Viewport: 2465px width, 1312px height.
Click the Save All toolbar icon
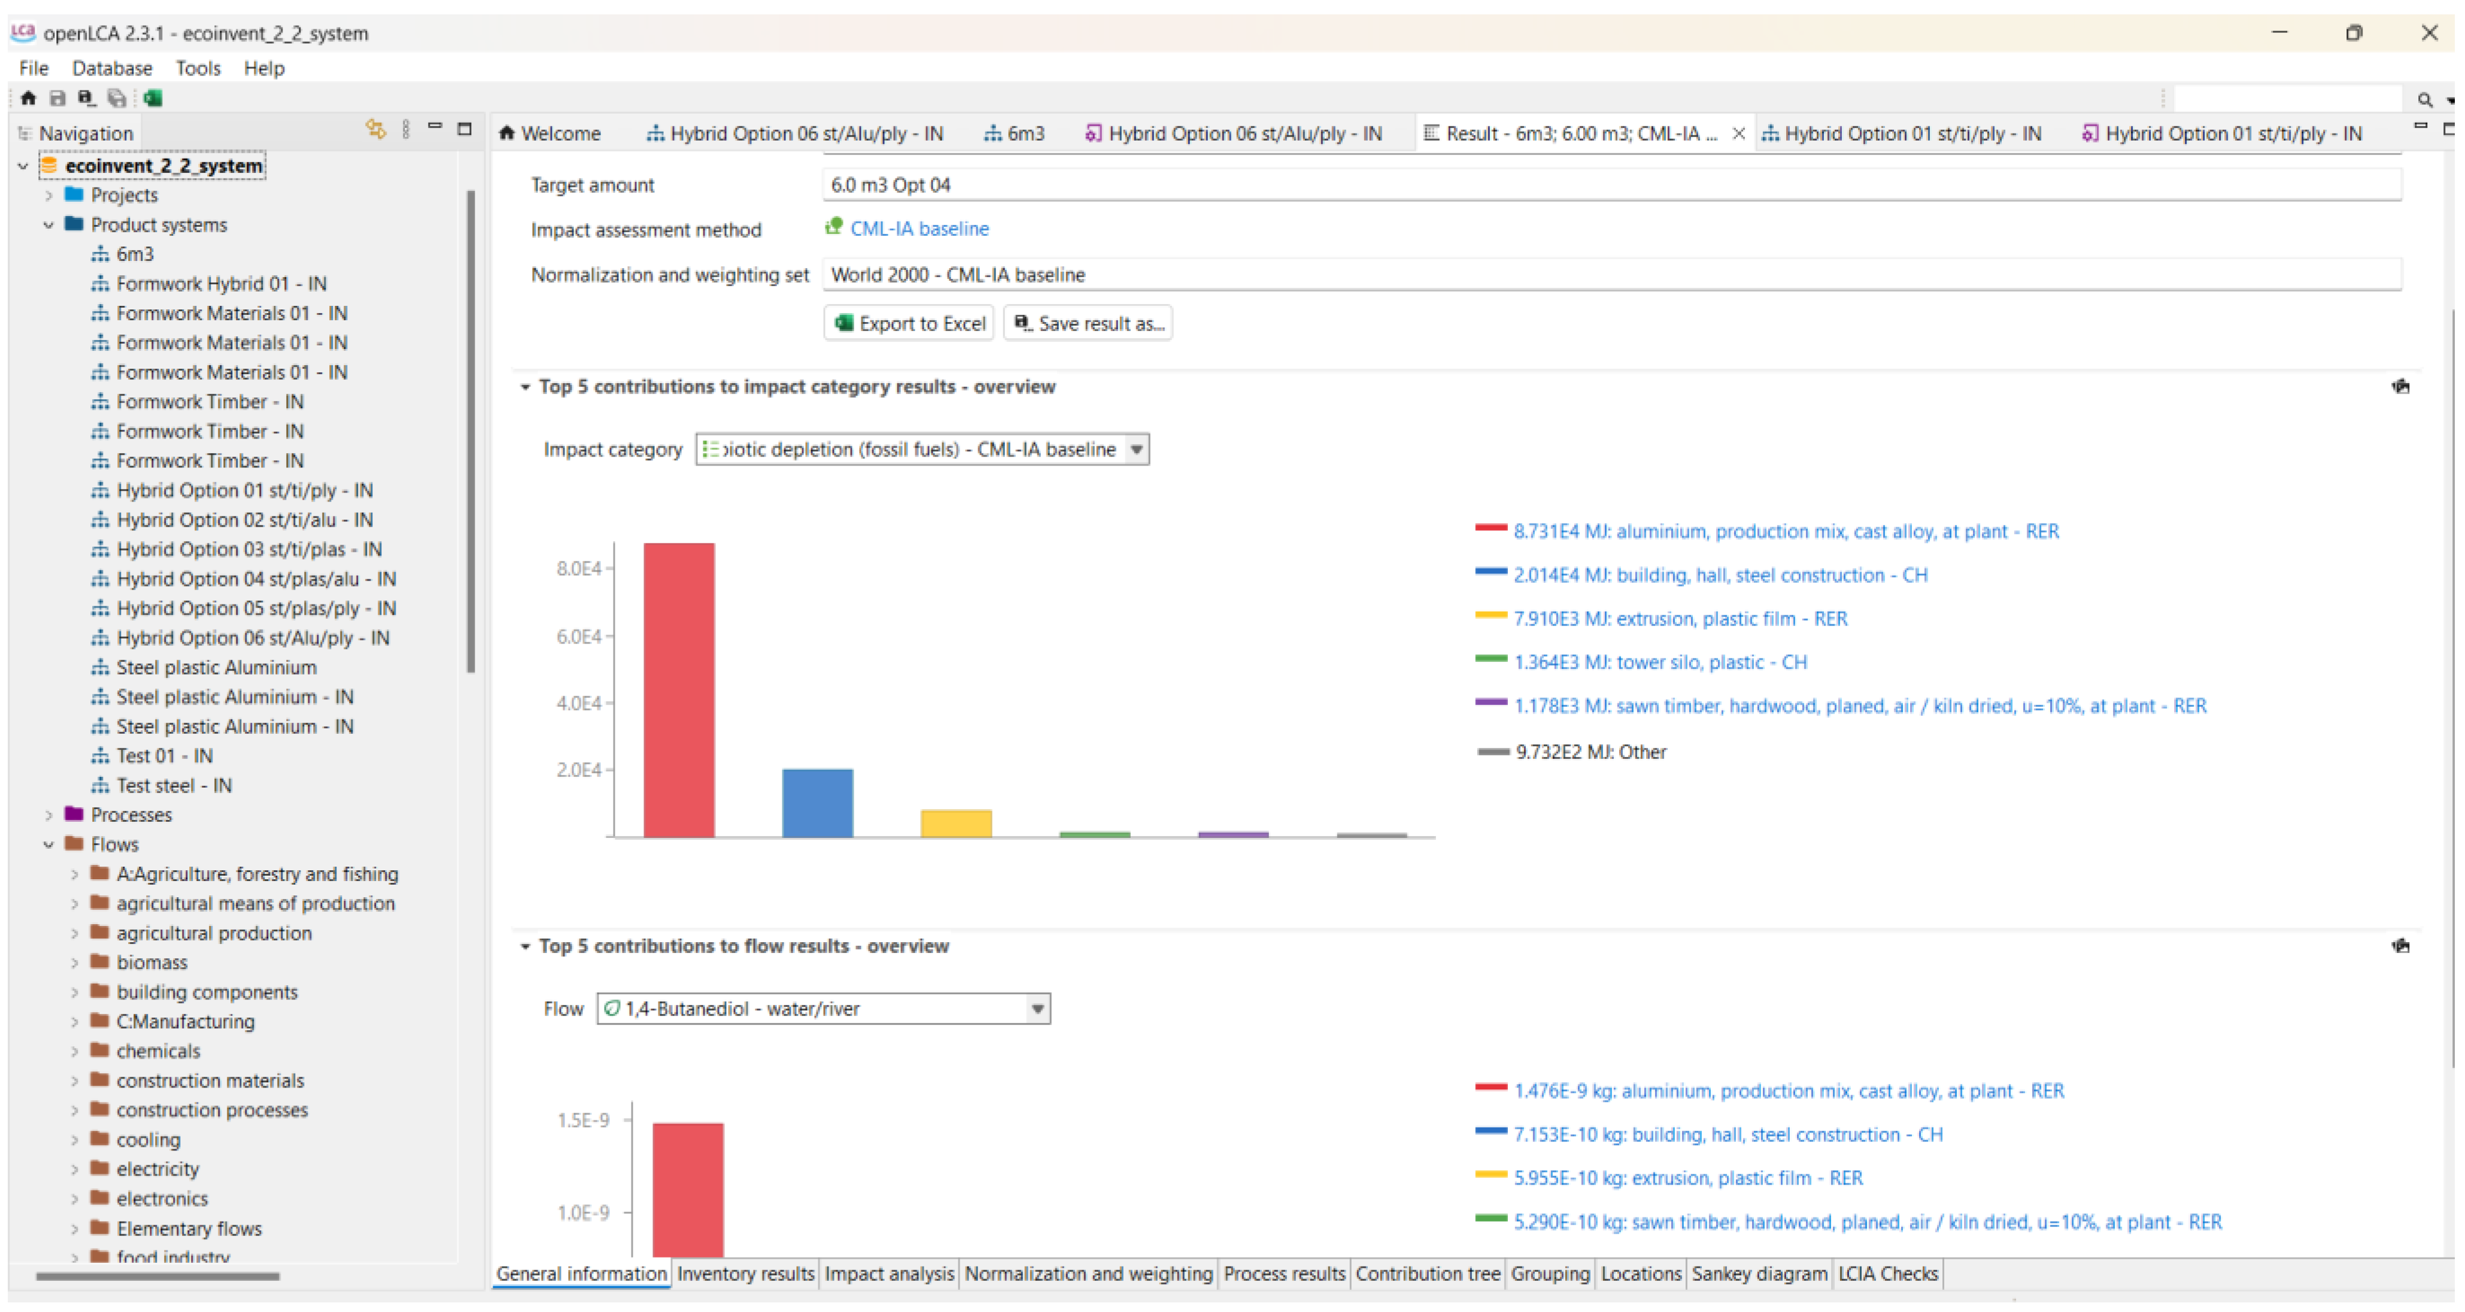point(117,98)
